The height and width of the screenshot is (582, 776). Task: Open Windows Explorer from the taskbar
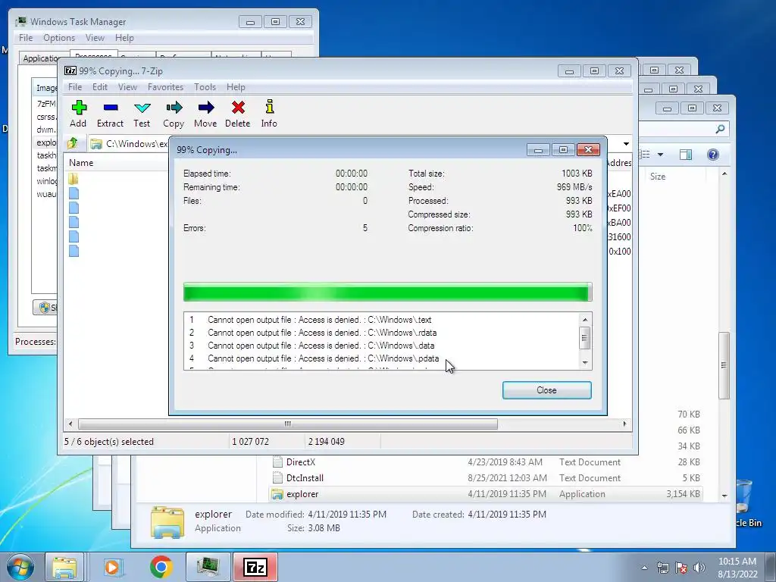64,567
